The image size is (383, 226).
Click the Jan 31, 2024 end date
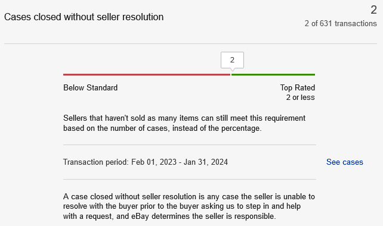point(206,162)
